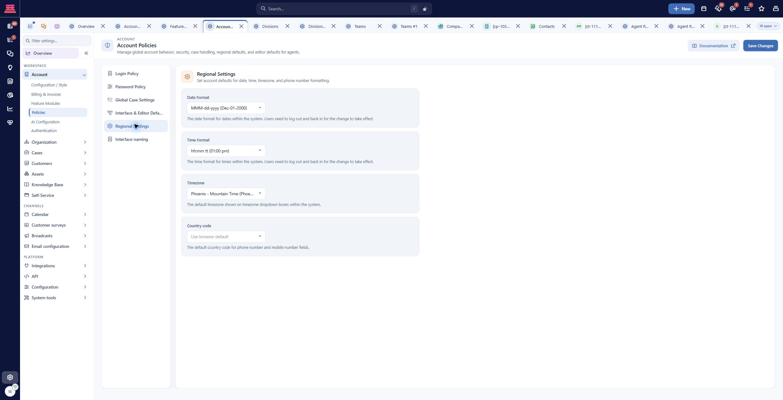Open heart health icon in left rail

click(10, 122)
